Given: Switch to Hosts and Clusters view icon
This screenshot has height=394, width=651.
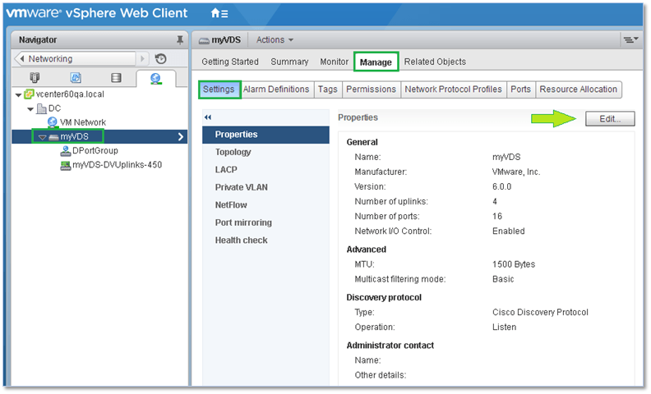Looking at the screenshot, I should tap(35, 77).
